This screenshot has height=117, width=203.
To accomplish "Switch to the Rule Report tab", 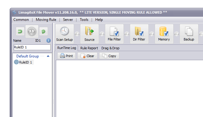I will point(89,48).
